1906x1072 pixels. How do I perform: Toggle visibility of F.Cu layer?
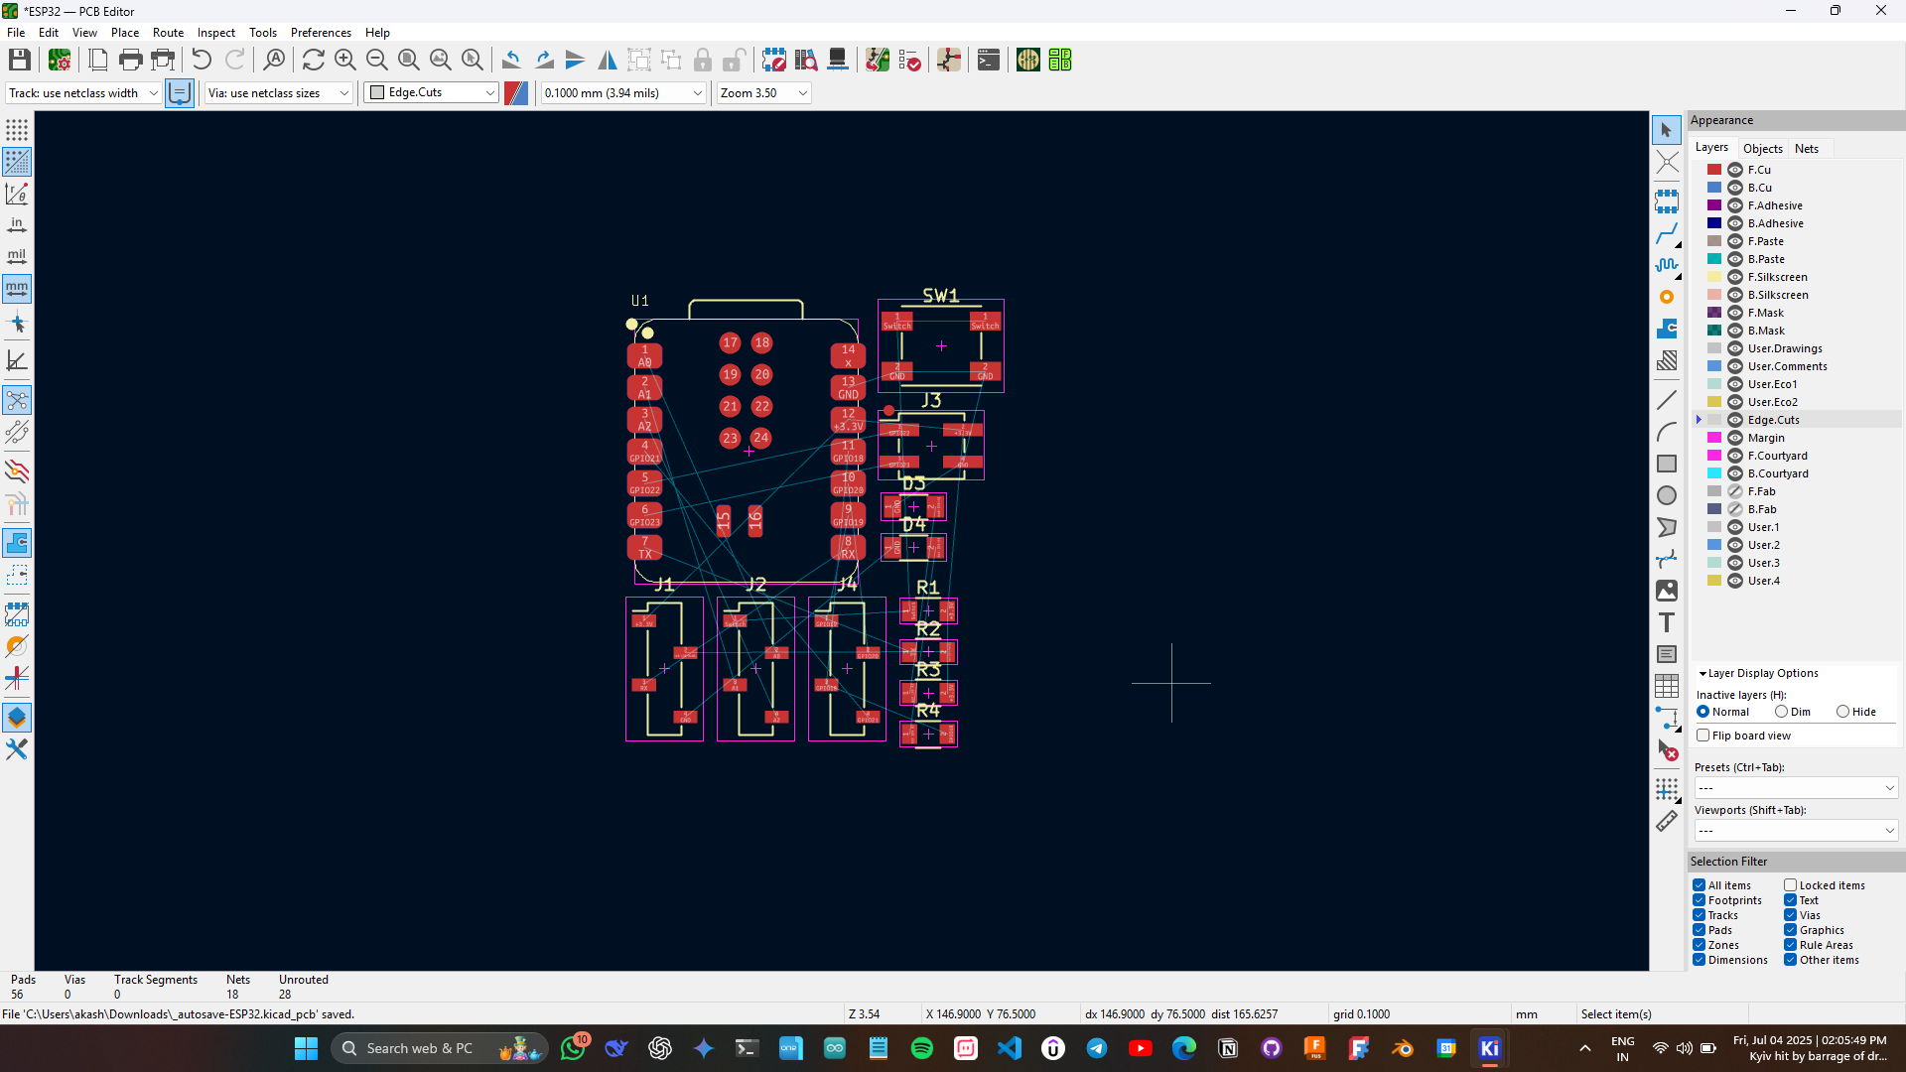pos(1735,170)
